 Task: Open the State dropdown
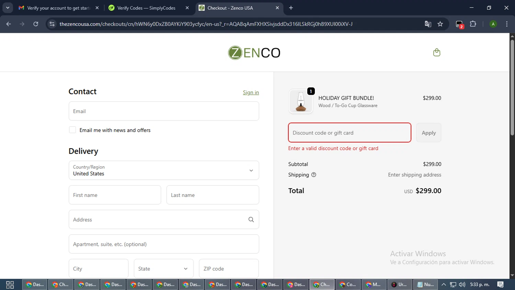point(163,268)
